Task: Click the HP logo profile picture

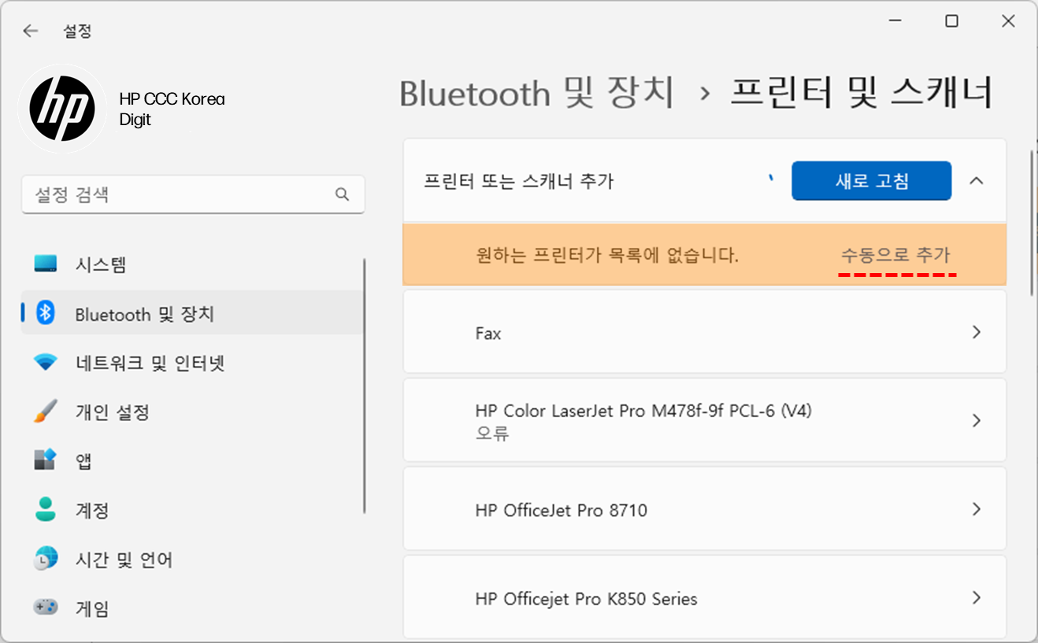Action: [62, 109]
